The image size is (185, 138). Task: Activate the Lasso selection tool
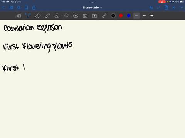(x=66, y=16)
